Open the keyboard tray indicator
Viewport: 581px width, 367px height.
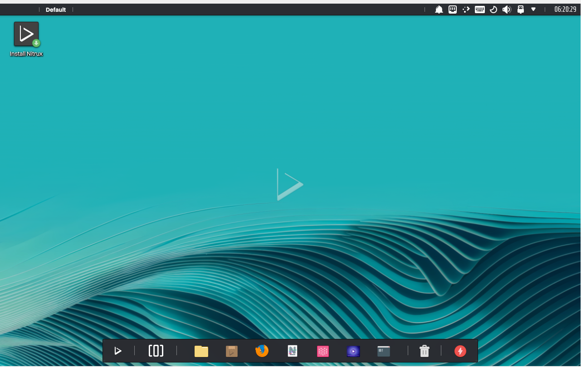click(x=480, y=10)
